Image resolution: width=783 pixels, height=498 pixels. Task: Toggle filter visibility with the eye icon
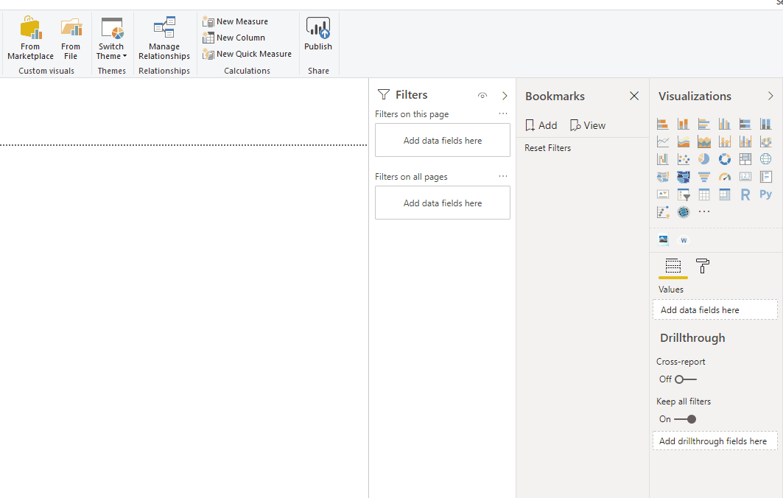(x=482, y=94)
